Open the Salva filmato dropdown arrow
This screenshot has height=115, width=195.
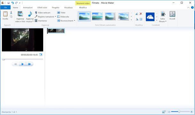[x=166, y=21]
